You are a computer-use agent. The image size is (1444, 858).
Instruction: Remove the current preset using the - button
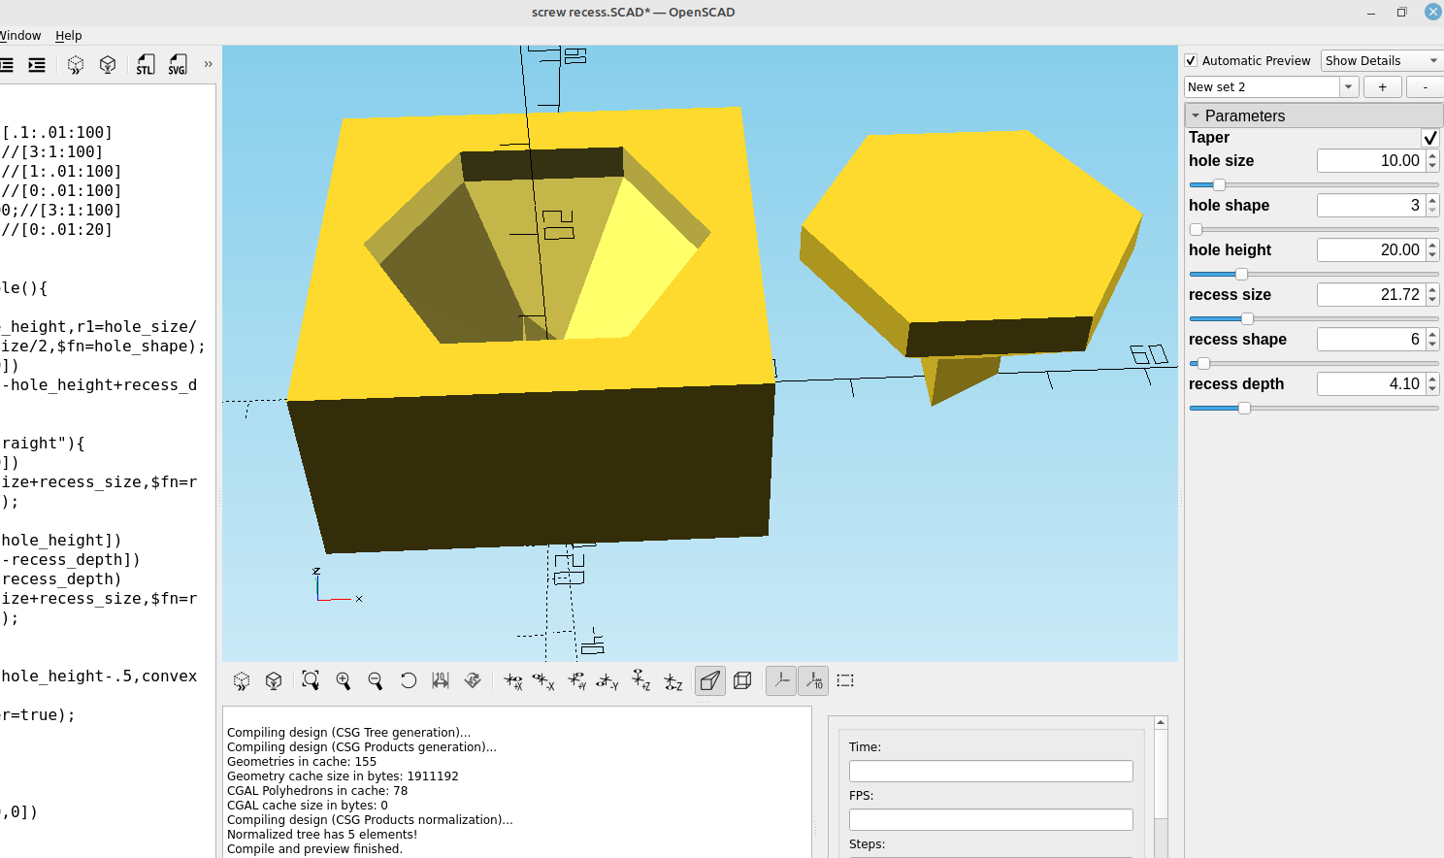(x=1425, y=86)
